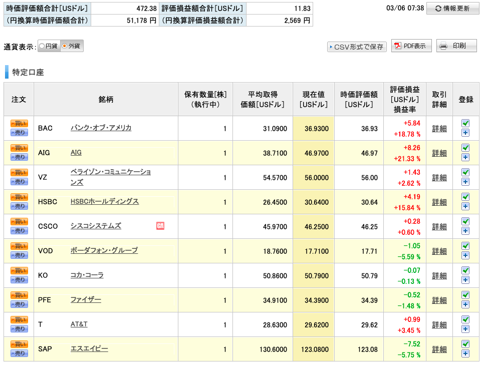Click the buy button for VZ
Screen dimensions: 484x365
[19, 172]
